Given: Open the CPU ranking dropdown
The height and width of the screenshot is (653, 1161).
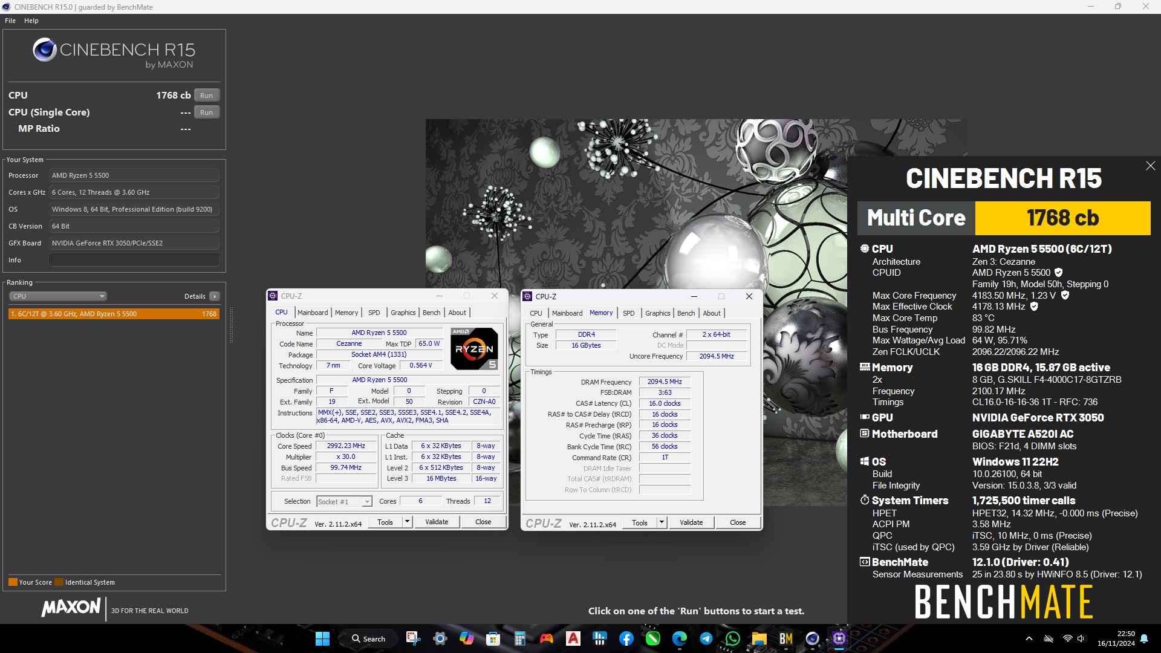Looking at the screenshot, I should (x=58, y=296).
